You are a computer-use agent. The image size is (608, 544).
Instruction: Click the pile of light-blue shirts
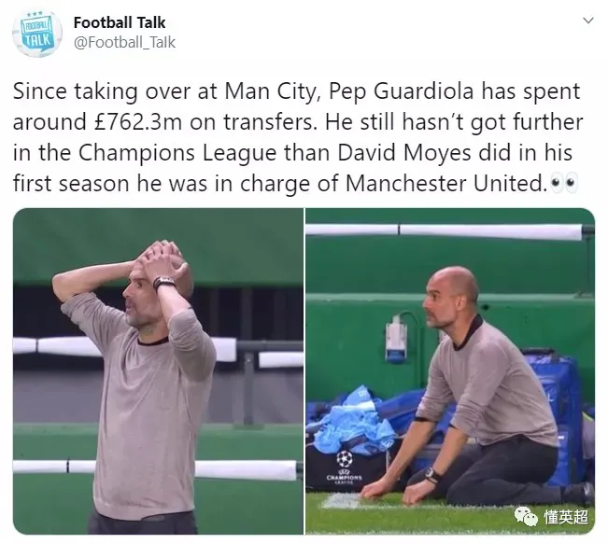click(x=349, y=421)
